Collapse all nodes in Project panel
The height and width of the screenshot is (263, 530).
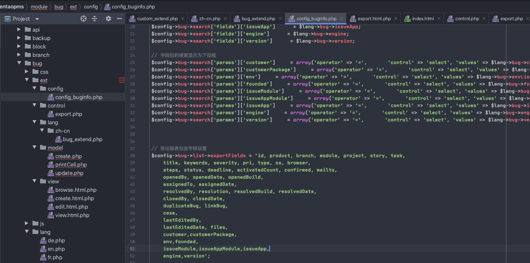coord(95,19)
